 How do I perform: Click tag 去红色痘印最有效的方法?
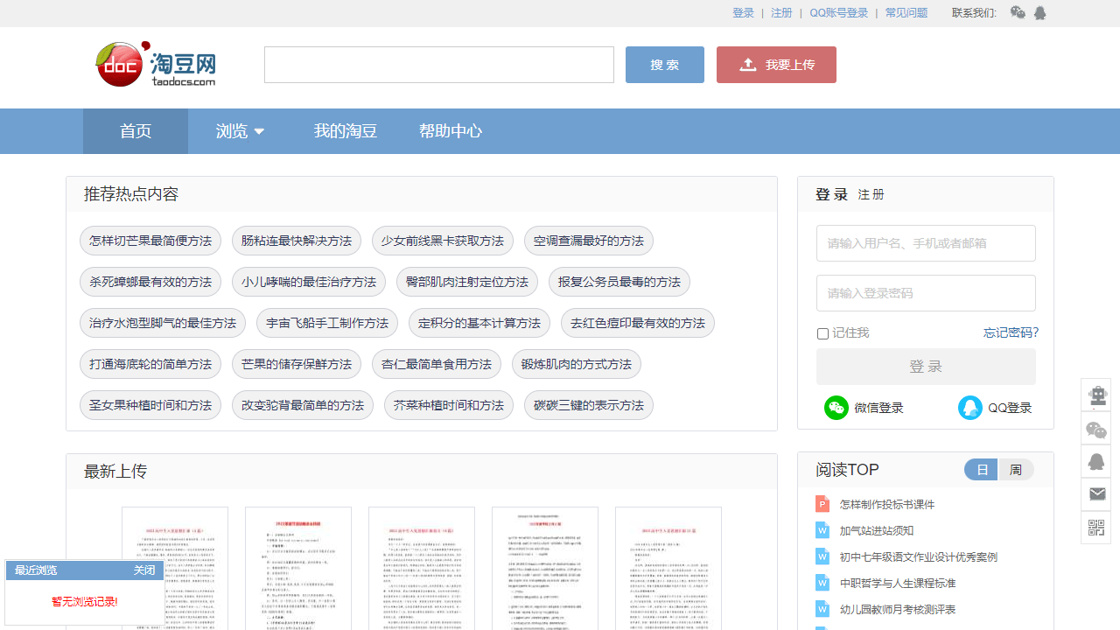tap(638, 323)
